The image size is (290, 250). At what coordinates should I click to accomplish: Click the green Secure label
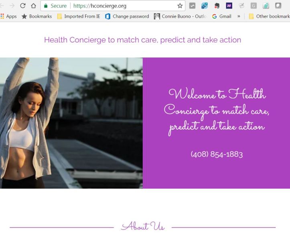(59, 6)
